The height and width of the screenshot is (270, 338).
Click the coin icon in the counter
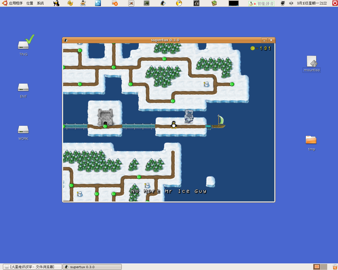(x=253, y=48)
